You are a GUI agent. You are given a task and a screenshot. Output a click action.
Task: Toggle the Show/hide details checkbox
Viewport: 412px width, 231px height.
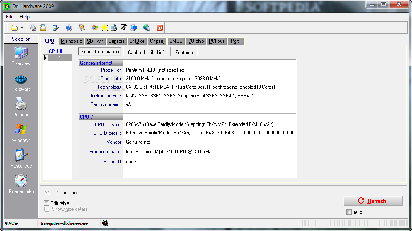pos(47,209)
